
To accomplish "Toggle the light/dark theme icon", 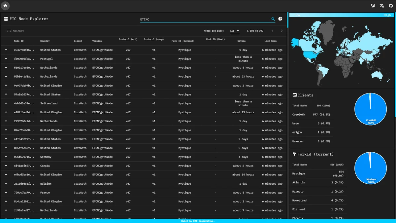I will (x=373, y=6).
